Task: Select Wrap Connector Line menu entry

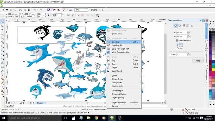Action: [124, 52]
